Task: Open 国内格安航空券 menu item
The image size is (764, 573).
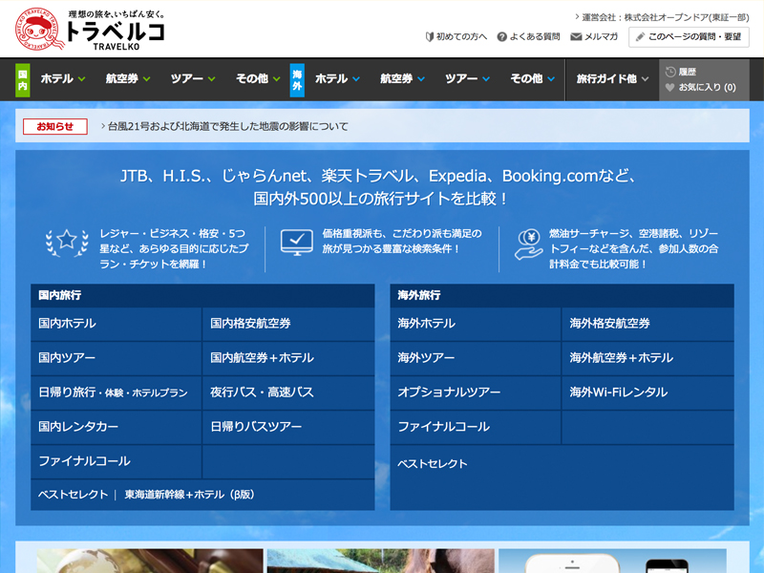Action: point(288,324)
